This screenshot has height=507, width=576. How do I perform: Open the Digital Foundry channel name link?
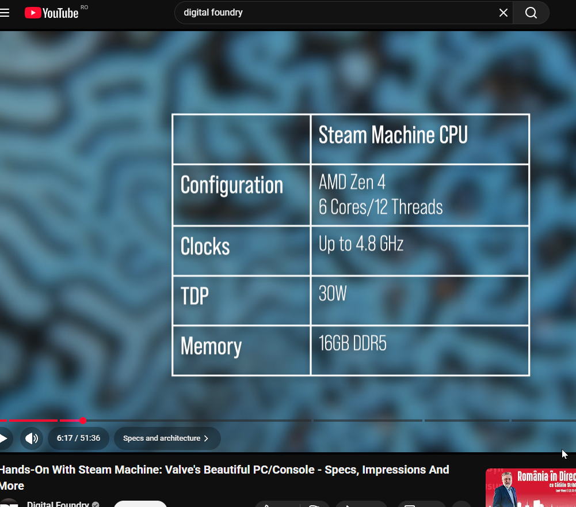pos(58,504)
